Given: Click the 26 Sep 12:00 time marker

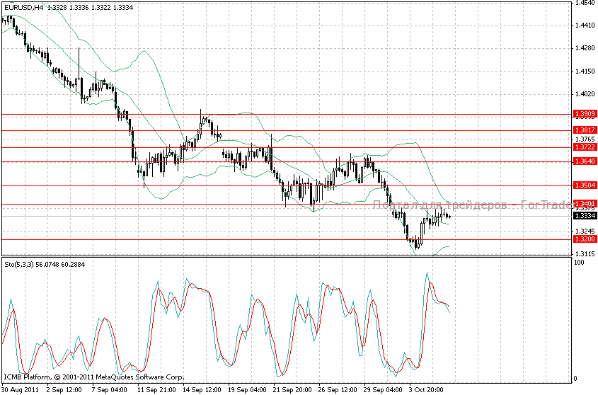Looking at the screenshot, I should (x=337, y=389).
